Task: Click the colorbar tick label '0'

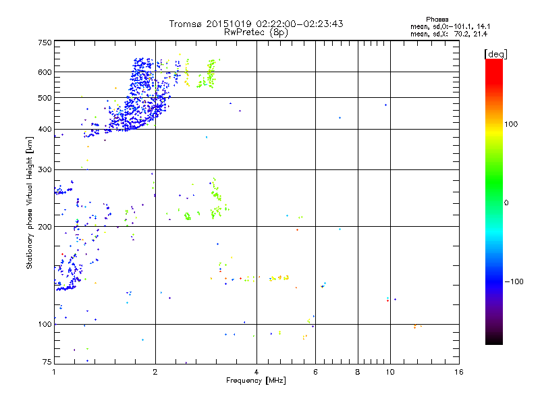Action: point(506,203)
